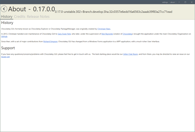Click the Support section heading
195x132 pixels.
(x=8, y=48)
